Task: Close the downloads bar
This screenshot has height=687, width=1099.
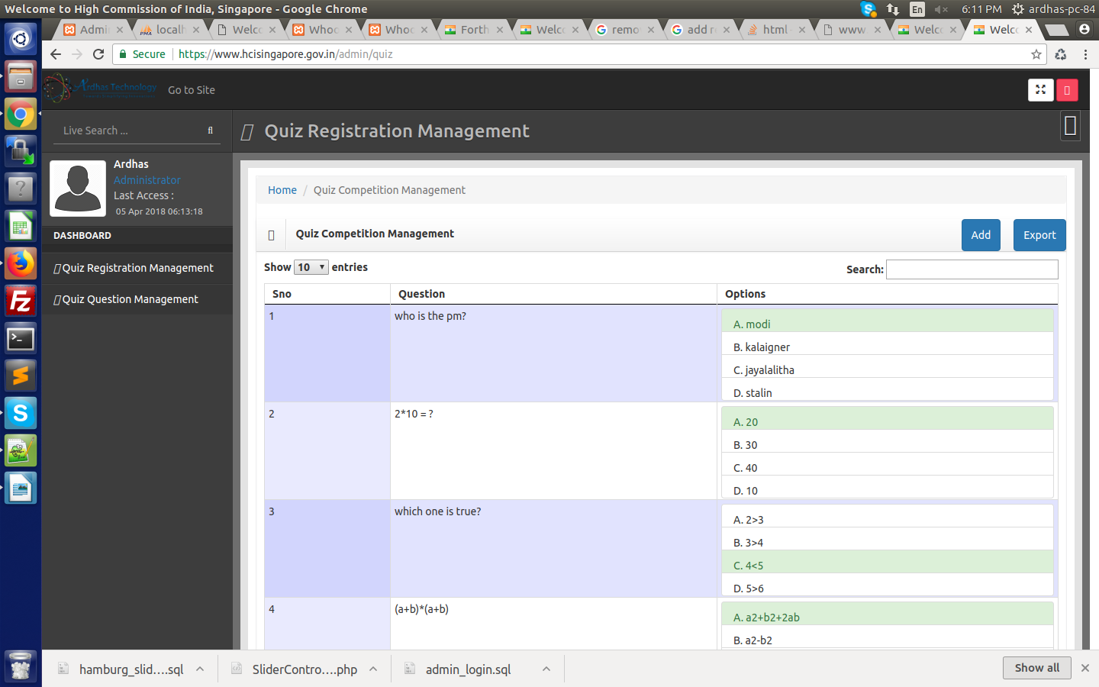Action: [1085, 668]
